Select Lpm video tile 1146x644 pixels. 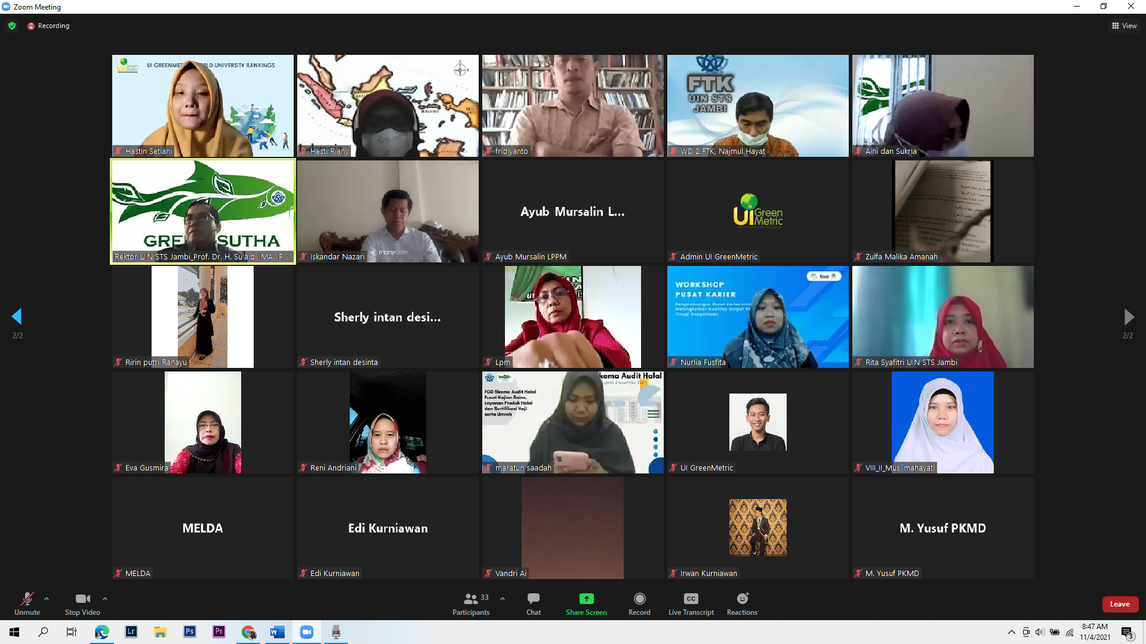click(573, 317)
